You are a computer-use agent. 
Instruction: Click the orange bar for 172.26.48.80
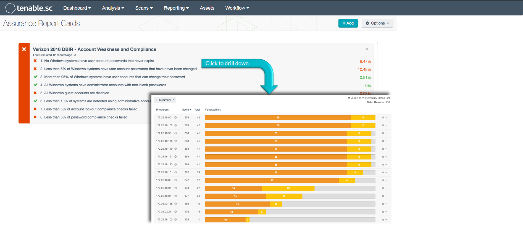tap(278, 117)
